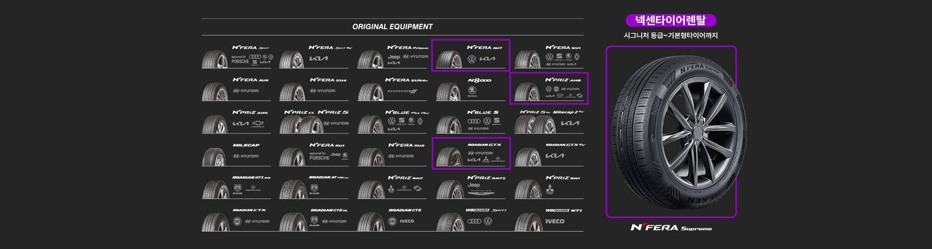
Task: Click the Audi logo under WINGUARD Sport 2
Action: 474,221
